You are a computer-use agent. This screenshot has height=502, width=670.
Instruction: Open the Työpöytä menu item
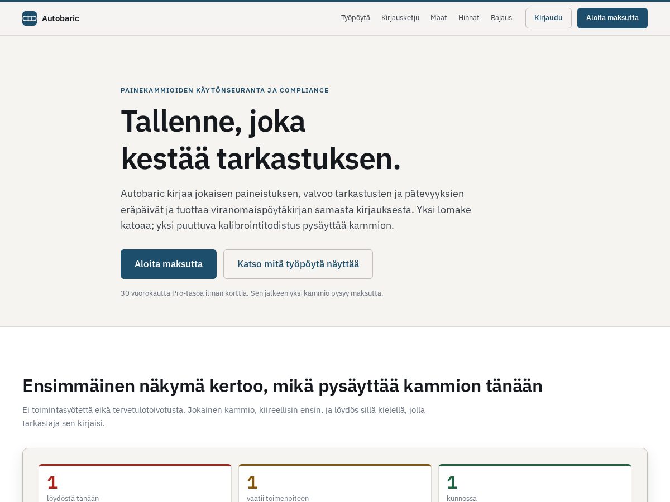coord(356,18)
